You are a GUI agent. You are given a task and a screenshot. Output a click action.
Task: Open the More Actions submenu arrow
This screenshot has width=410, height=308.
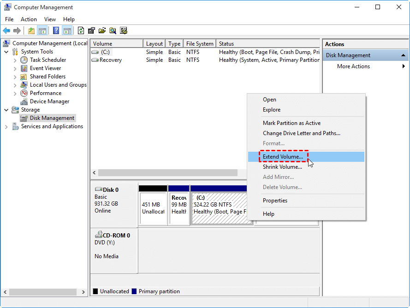pyautogui.click(x=404, y=66)
